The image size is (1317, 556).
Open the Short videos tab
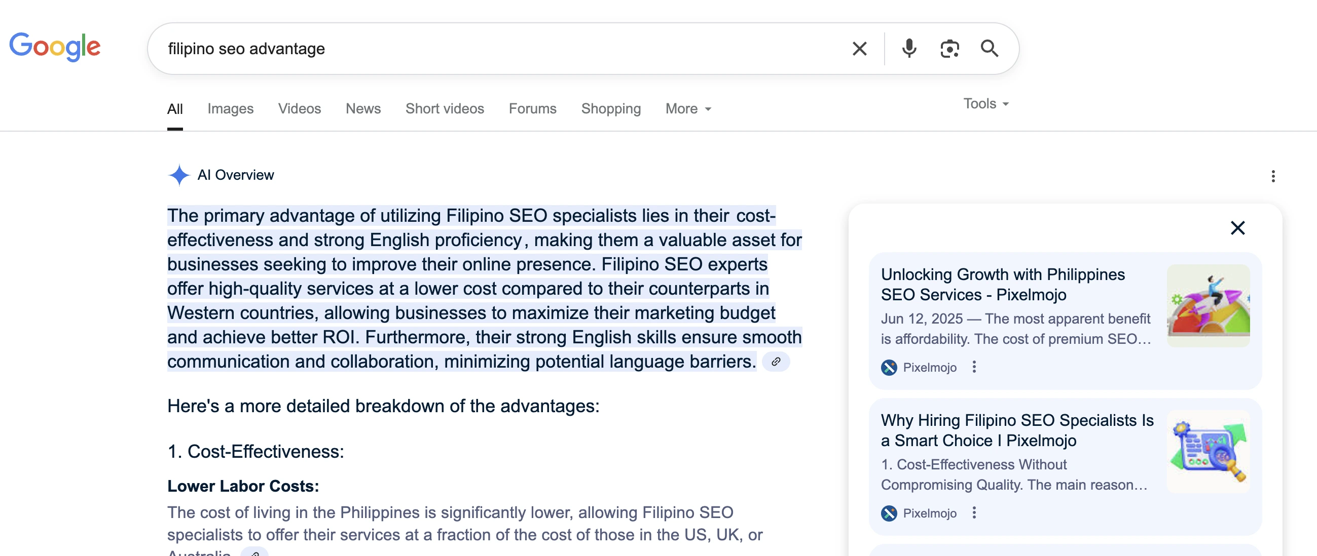coord(445,109)
